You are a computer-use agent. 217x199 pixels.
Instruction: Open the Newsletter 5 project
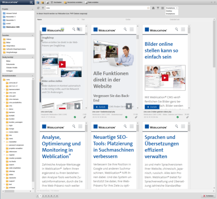[11, 20]
